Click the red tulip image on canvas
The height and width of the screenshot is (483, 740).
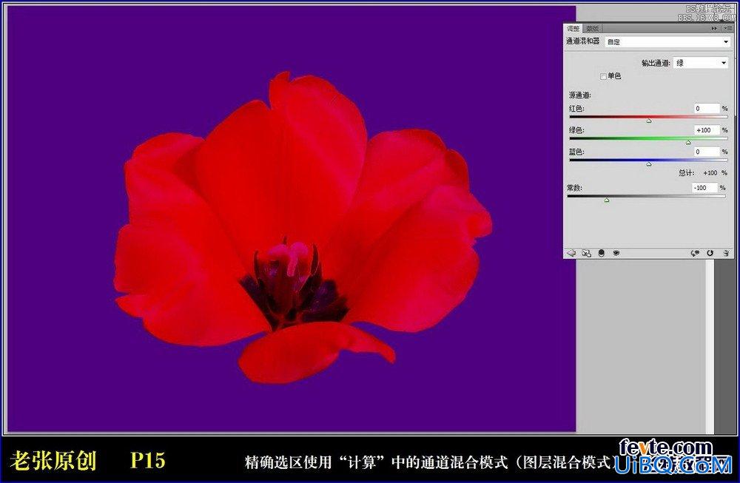pyautogui.click(x=303, y=227)
